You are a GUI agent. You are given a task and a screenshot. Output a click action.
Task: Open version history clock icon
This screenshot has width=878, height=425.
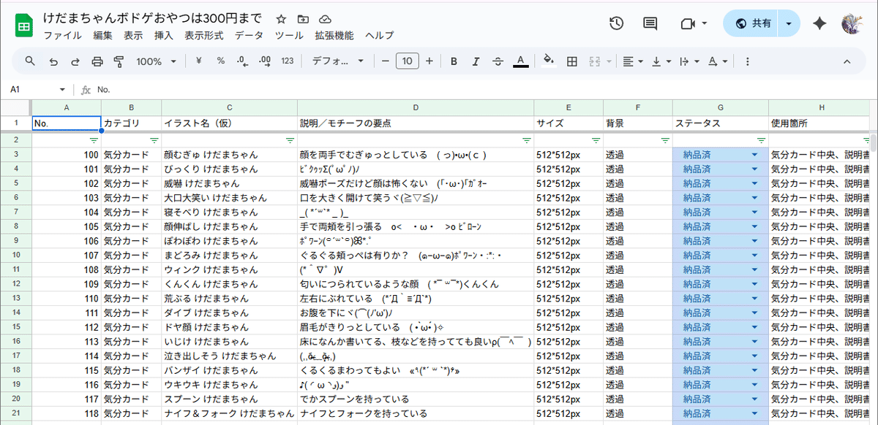(x=616, y=23)
